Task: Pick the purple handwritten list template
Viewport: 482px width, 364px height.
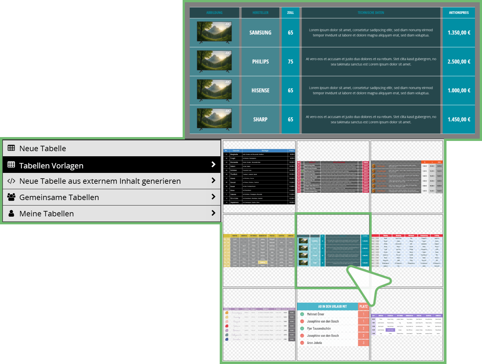Action: coord(259,324)
